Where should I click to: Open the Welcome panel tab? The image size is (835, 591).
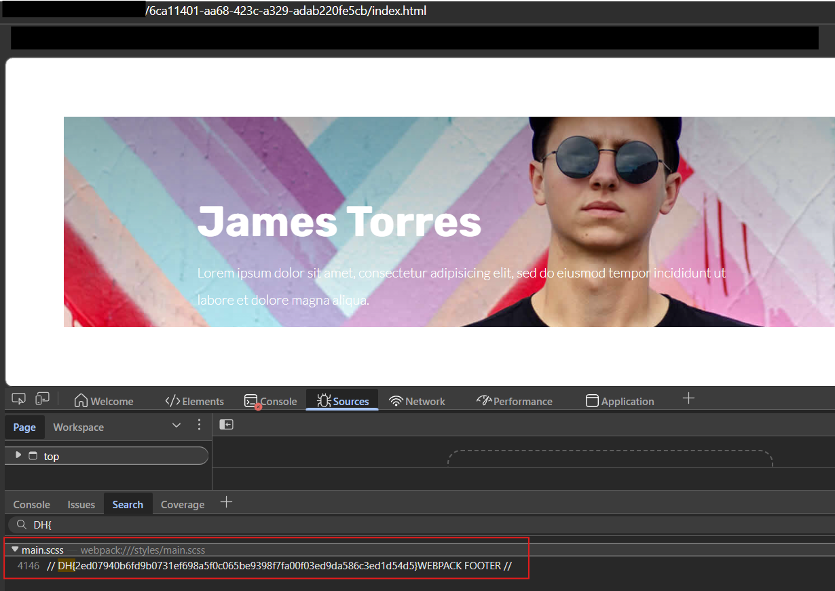(x=104, y=401)
